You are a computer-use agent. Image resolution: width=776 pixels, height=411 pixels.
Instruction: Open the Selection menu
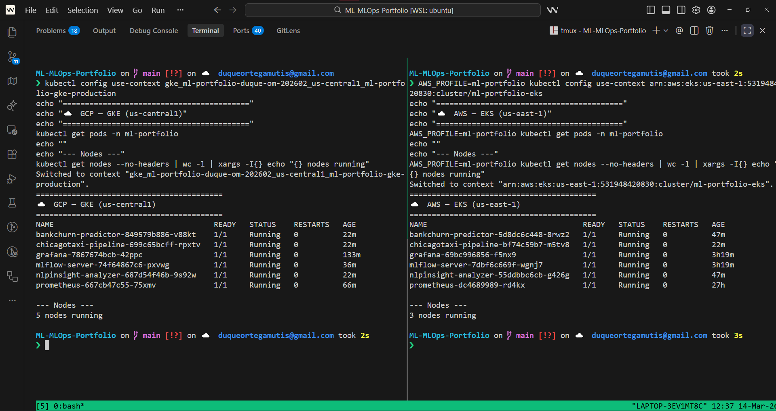(82, 10)
